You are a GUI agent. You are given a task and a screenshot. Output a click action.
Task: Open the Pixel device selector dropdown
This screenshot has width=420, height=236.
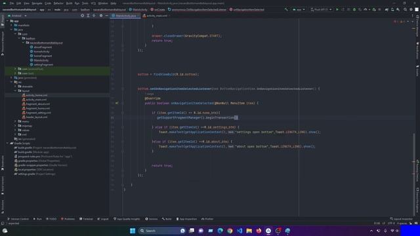point(321,9)
